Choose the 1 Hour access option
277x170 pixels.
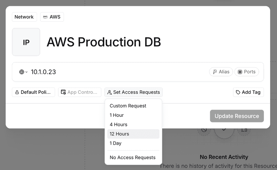coord(117,115)
